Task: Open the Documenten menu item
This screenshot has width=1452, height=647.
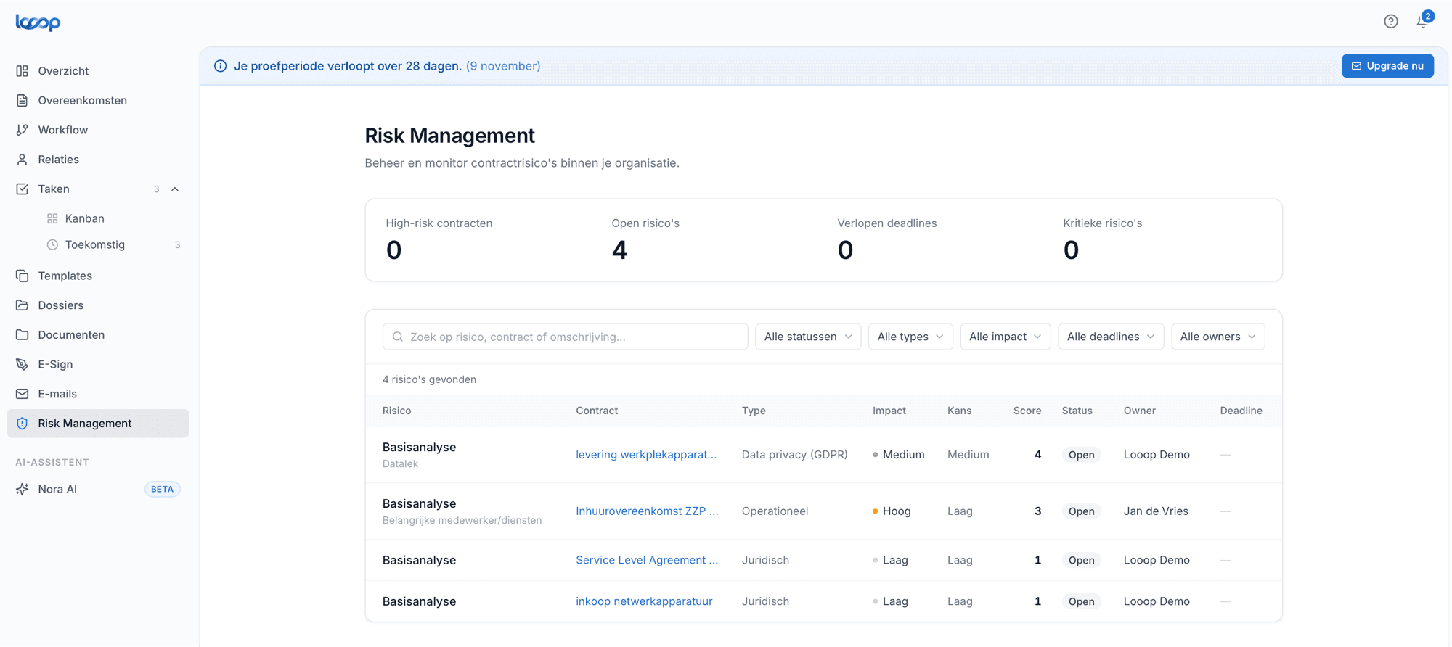Action: pos(98,335)
